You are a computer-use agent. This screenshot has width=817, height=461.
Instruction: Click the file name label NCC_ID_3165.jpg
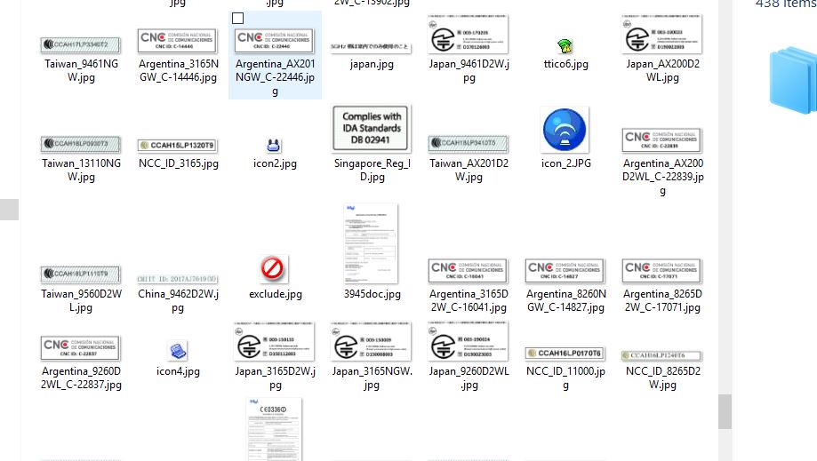pyautogui.click(x=178, y=163)
